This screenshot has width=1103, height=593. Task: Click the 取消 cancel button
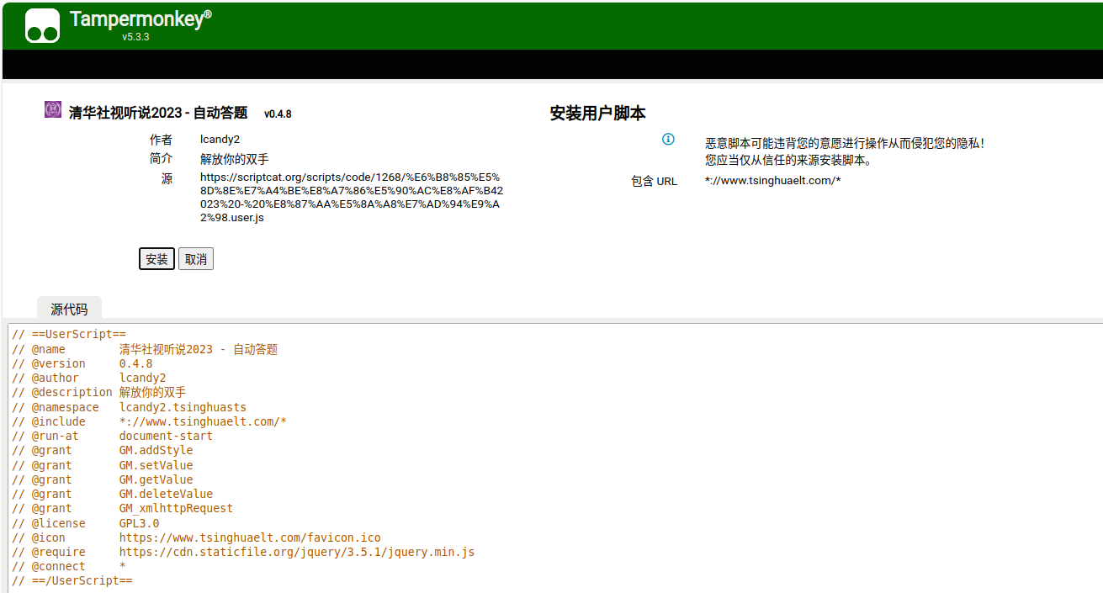196,259
